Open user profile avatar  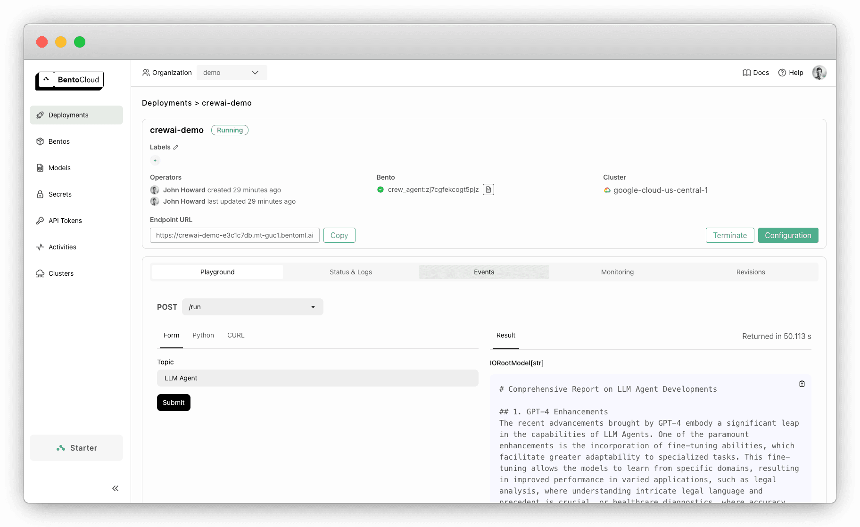[x=819, y=73]
